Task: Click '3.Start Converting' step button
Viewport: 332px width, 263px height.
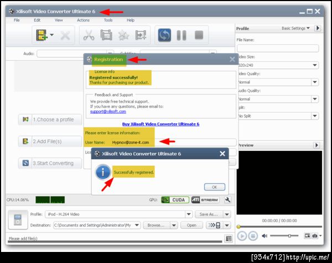Action: 50,163
